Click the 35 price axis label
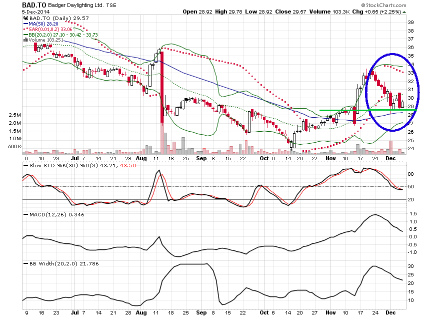 click(410, 56)
